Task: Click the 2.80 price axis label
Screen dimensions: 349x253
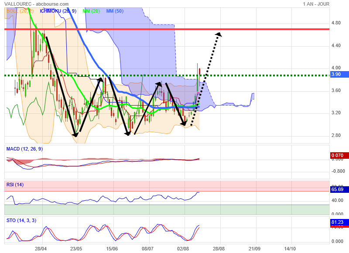Action: tap(336, 136)
